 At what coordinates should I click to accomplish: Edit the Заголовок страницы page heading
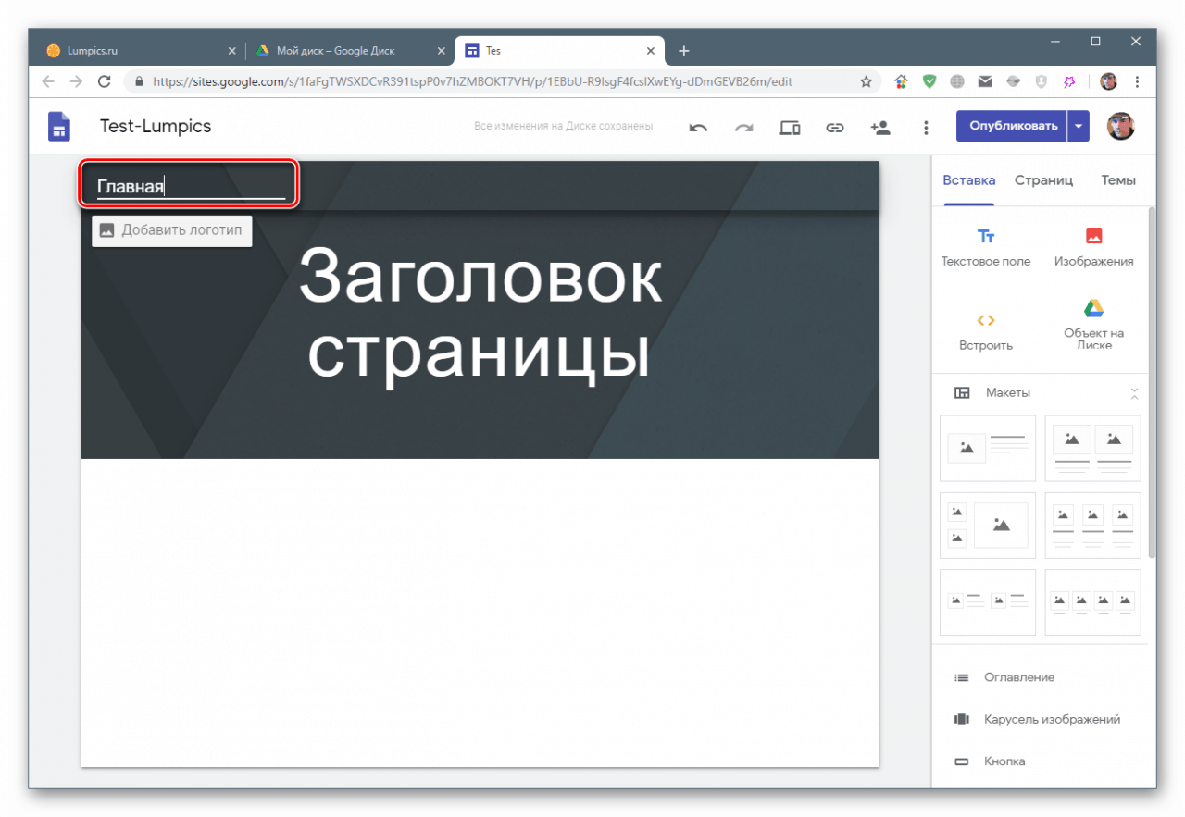[480, 316]
